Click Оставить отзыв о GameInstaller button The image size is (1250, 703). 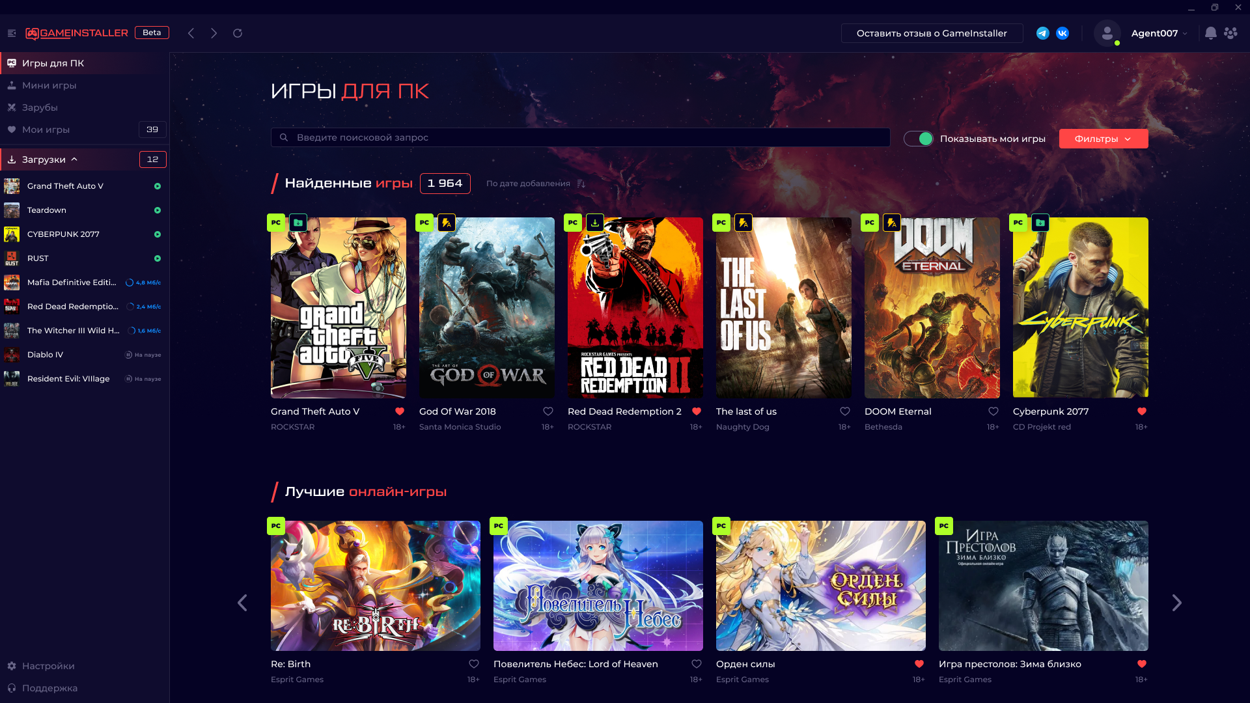click(932, 33)
